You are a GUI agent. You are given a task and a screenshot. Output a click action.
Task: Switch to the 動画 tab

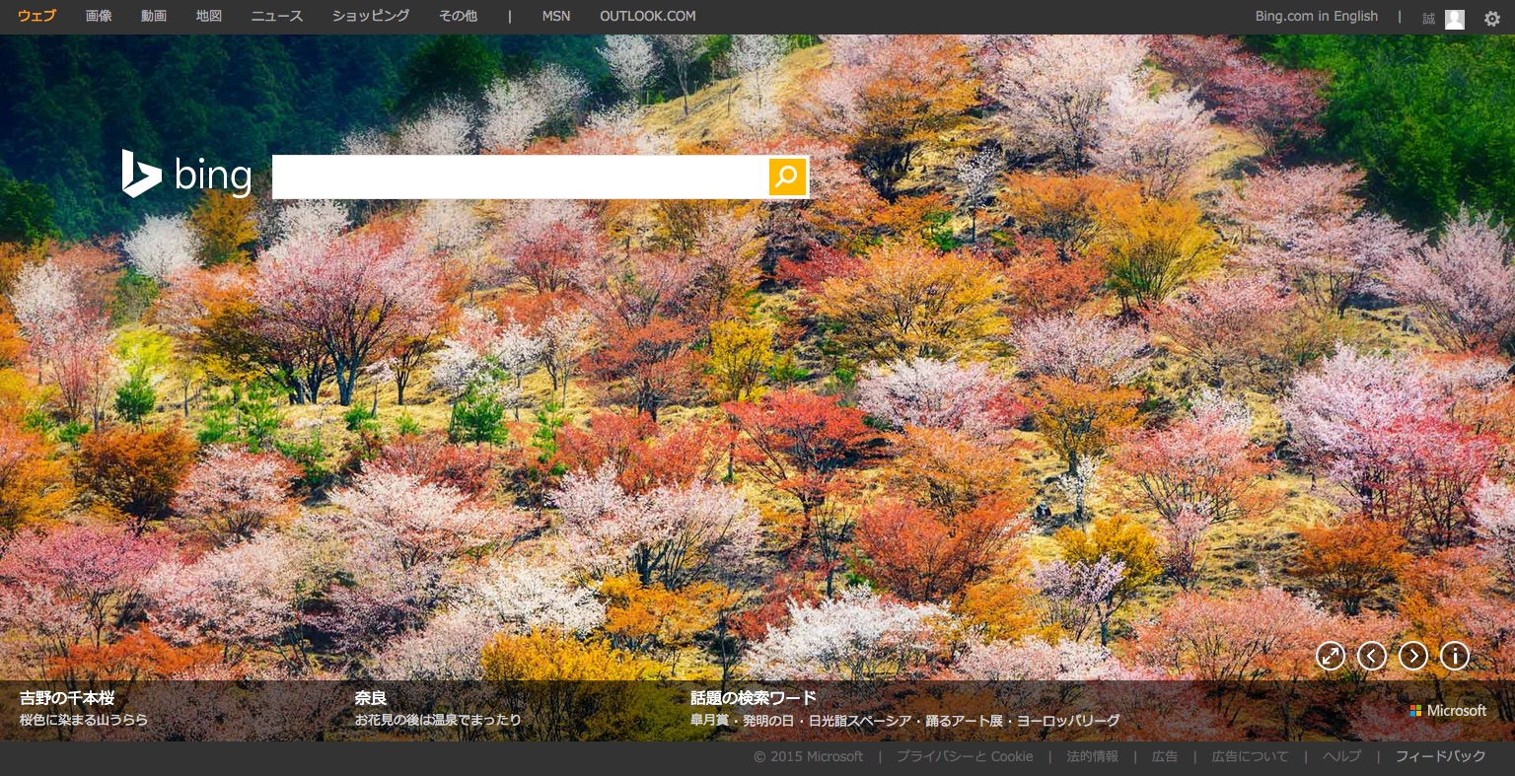coord(154,17)
